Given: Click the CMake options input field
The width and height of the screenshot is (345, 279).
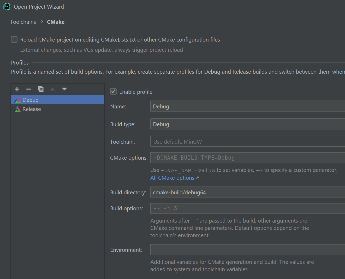Looking at the screenshot, I should pos(247,158).
